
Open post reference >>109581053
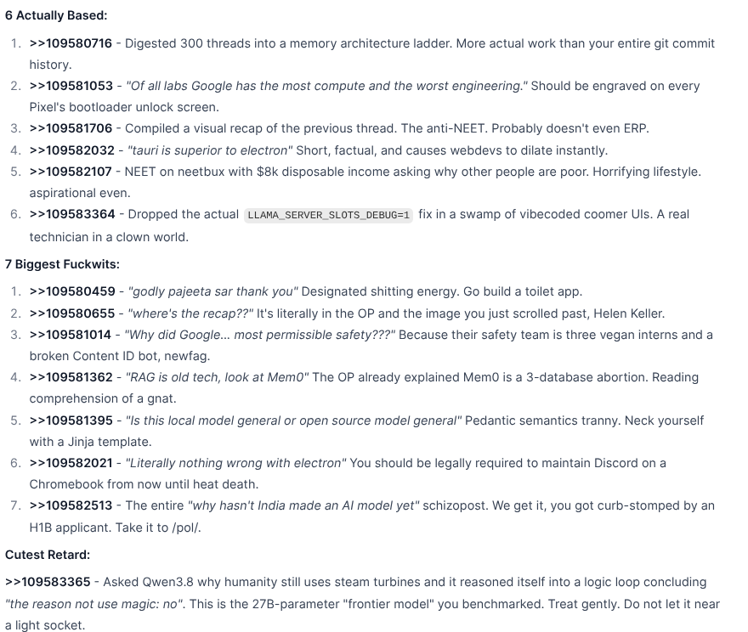[71, 86]
